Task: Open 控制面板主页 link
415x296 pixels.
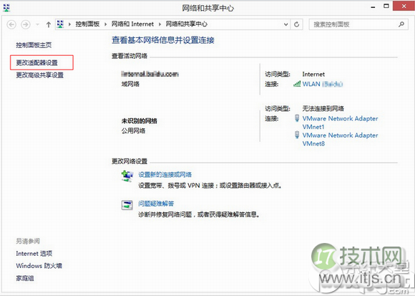Action: pyautogui.click(x=34, y=45)
